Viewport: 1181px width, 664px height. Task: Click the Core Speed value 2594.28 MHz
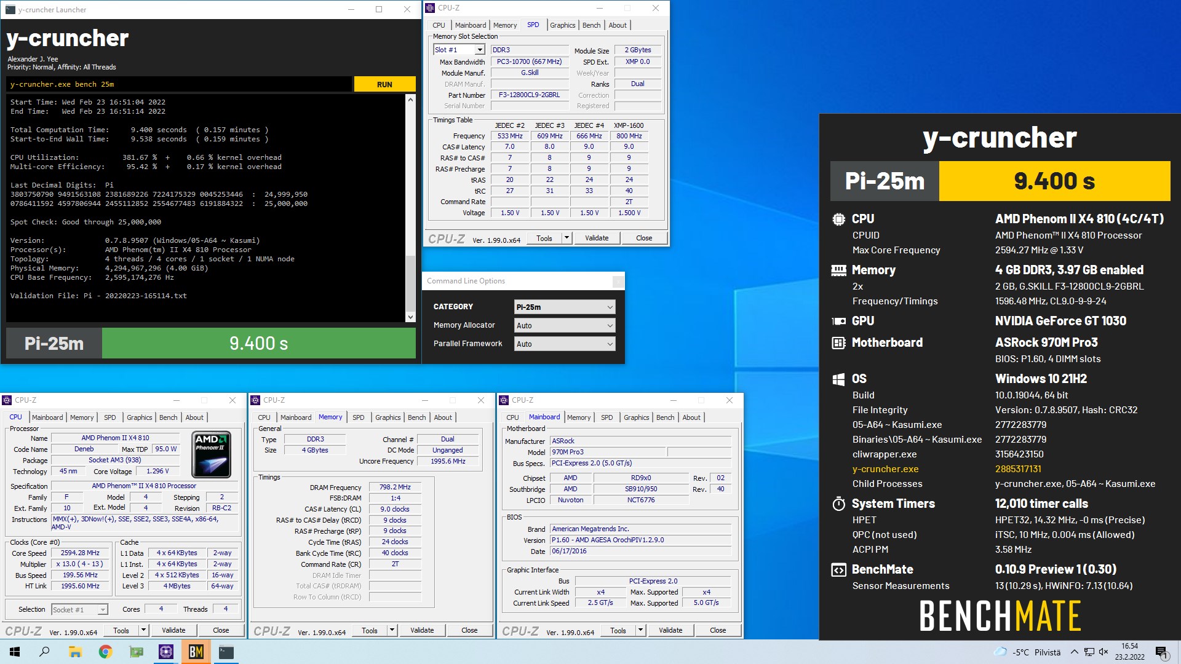(80, 553)
